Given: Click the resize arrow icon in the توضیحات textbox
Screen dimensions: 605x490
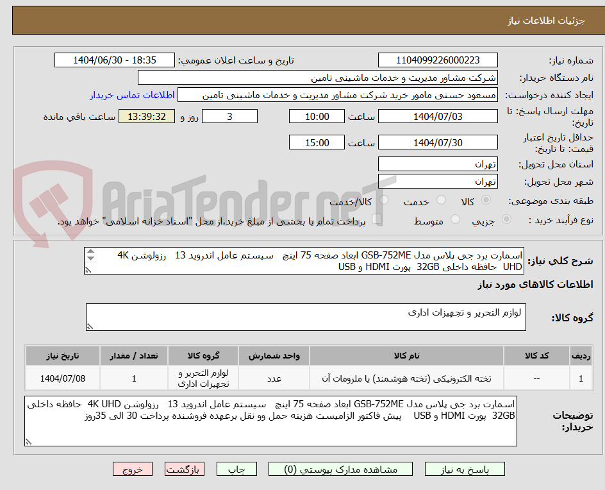Looking at the screenshot, I should [28, 441].
